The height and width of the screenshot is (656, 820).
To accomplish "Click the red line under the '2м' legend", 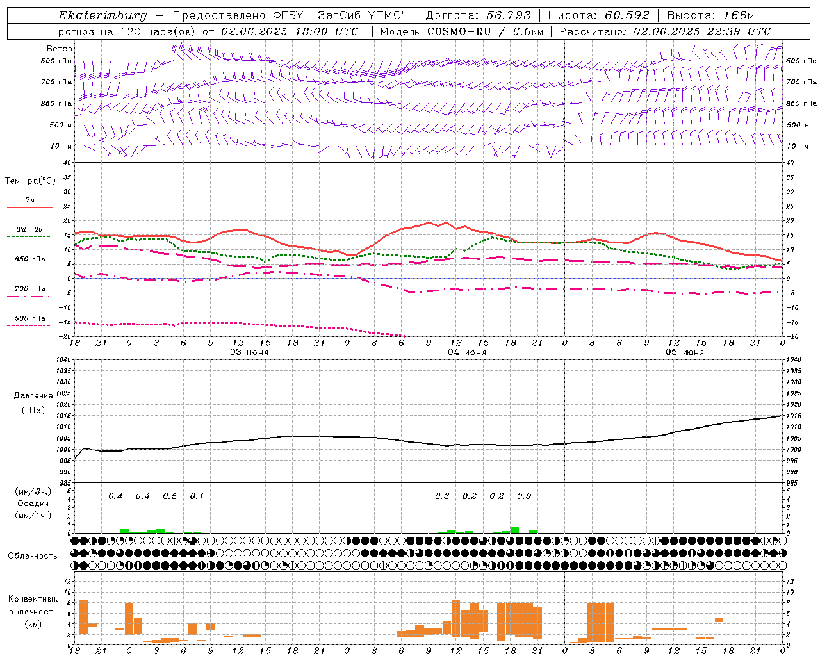I will [29, 208].
